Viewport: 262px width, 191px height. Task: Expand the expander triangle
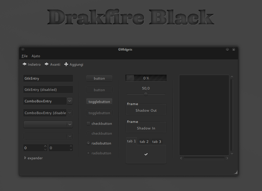[25, 158]
